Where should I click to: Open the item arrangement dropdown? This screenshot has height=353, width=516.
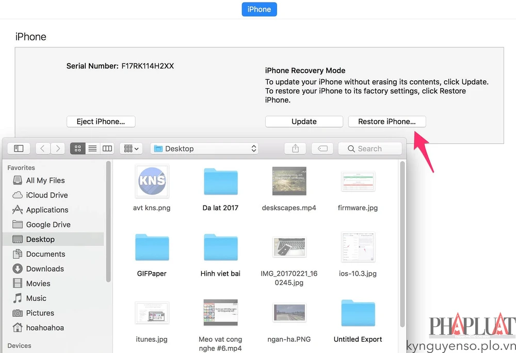click(x=131, y=148)
